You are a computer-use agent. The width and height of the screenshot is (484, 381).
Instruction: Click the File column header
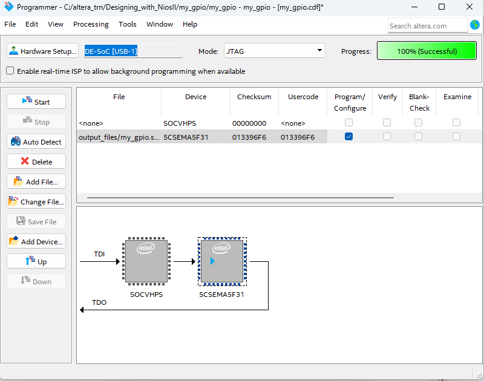(119, 102)
